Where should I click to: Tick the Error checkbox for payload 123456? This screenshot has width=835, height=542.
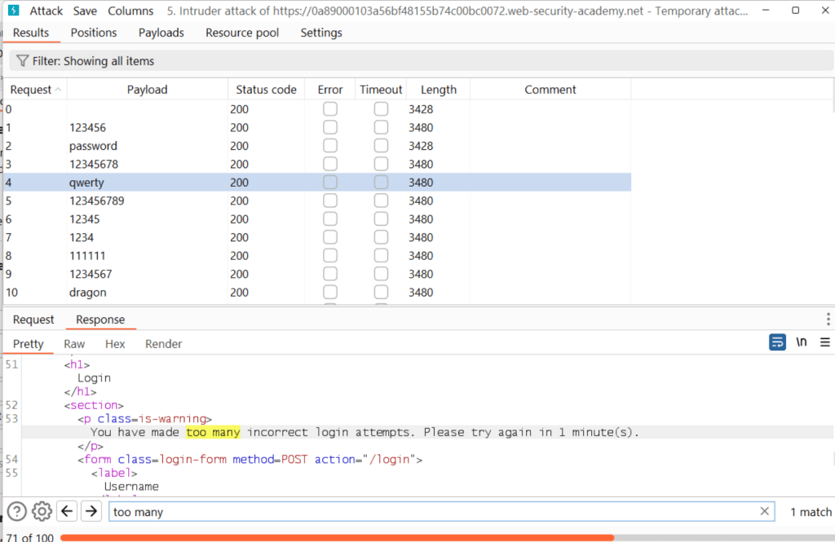[x=330, y=127]
